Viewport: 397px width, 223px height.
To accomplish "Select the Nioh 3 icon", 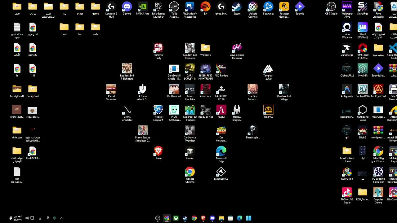I will [363, 132].
